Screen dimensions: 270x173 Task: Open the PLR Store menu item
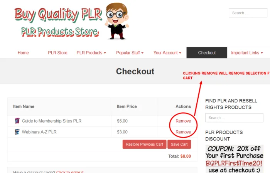click(58, 53)
